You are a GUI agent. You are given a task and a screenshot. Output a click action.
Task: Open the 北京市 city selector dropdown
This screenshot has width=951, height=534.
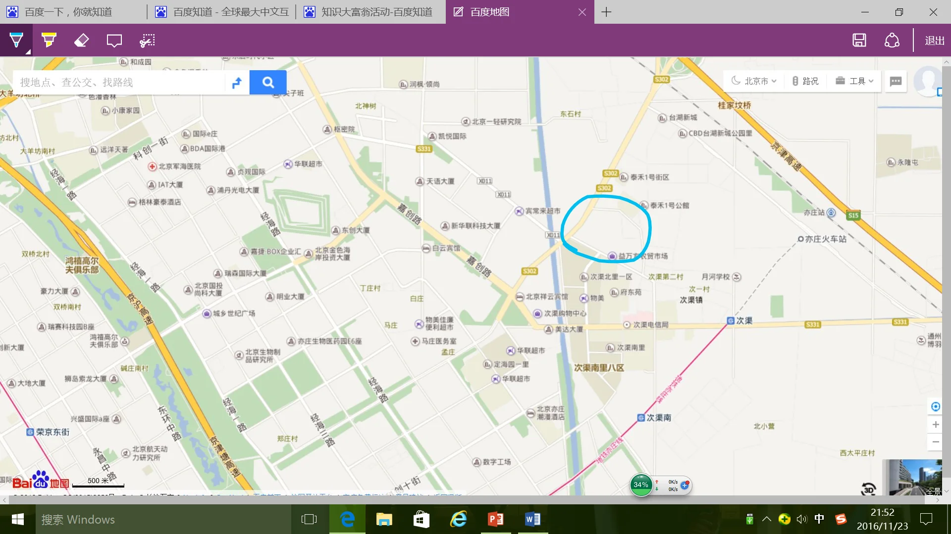pyautogui.click(x=754, y=81)
